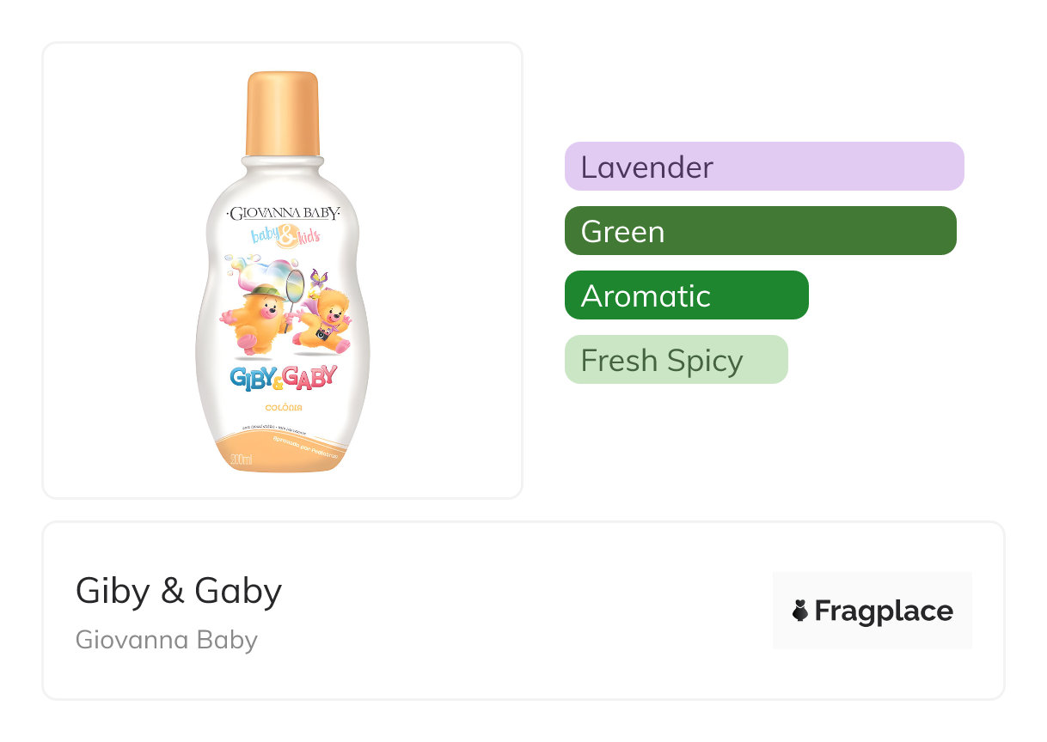Image resolution: width=1047 pixels, height=742 pixels.
Task: Click the 200ml marking on the bottle
Action: click(x=242, y=460)
